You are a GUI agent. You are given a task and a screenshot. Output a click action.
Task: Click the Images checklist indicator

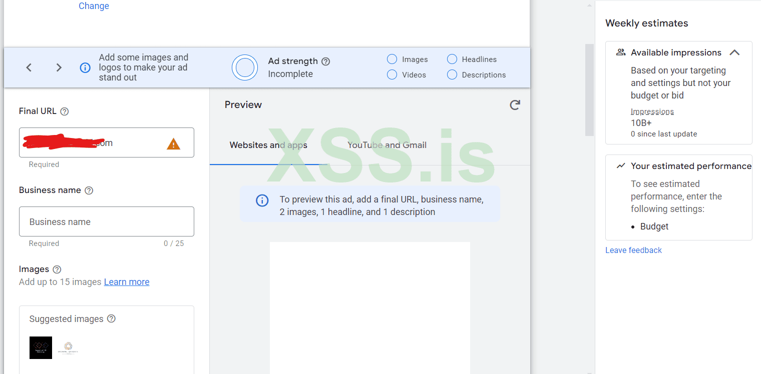click(x=392, y=59)
